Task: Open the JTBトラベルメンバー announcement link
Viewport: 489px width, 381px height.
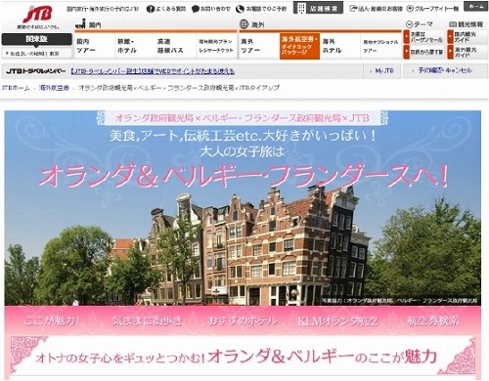Action: click(153, 71)
